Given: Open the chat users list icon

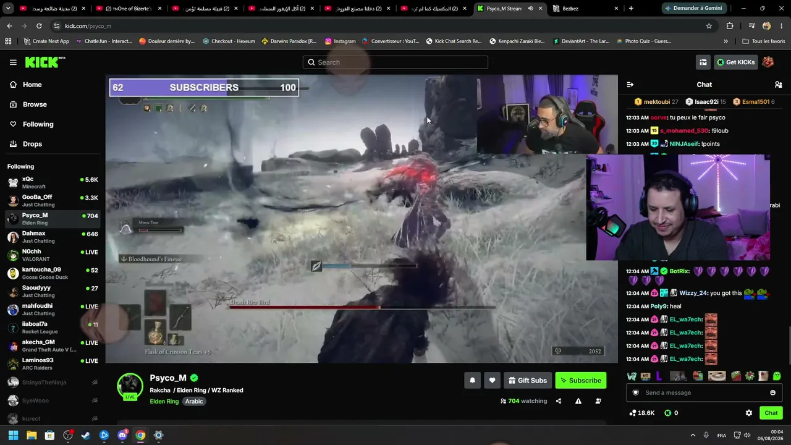Looking at the screenshot, I should [779, 85].
